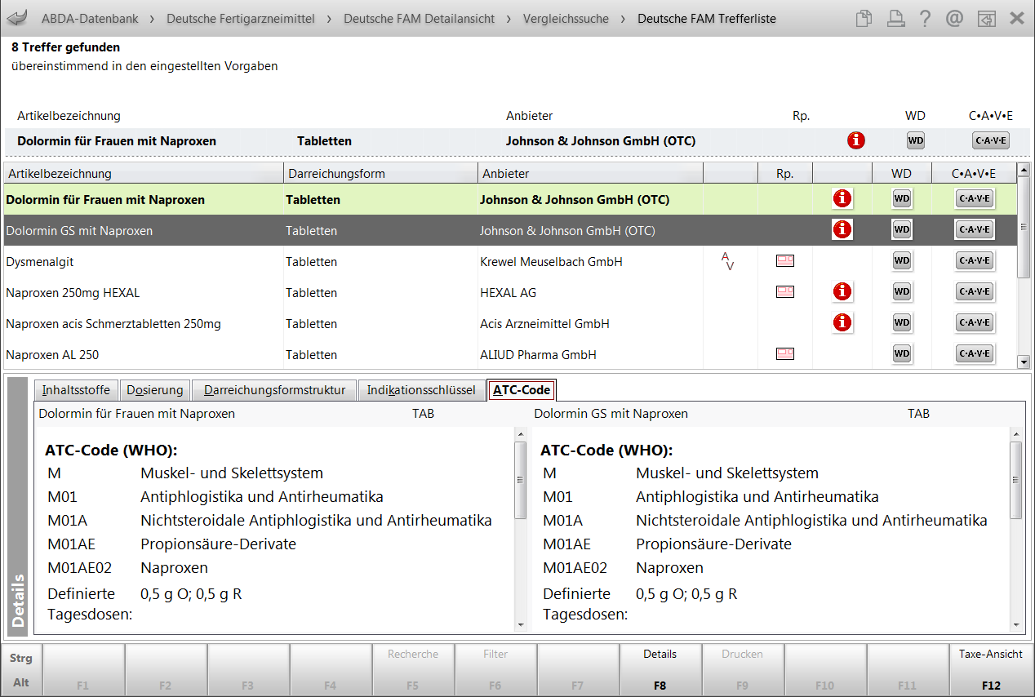This screenshot has width=1035, height=697.
Task: Click the prescription icon in the Dysmenalgit row
Action: (x=784, y=260)
